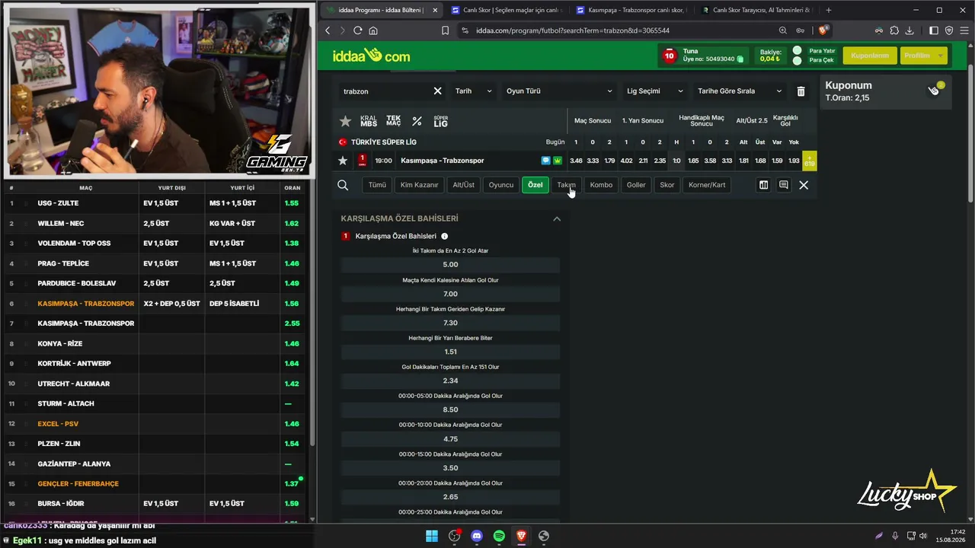Switch to the Korner/Kart tab
975x548 pixels.
pos(707,185)
